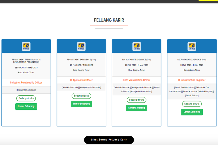Apply via Lamar Sekarang for Data Visualization Officer
Viewport: 218px width, 145px height.
137,108
